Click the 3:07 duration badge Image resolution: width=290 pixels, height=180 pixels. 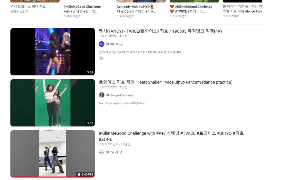point(90,123)
